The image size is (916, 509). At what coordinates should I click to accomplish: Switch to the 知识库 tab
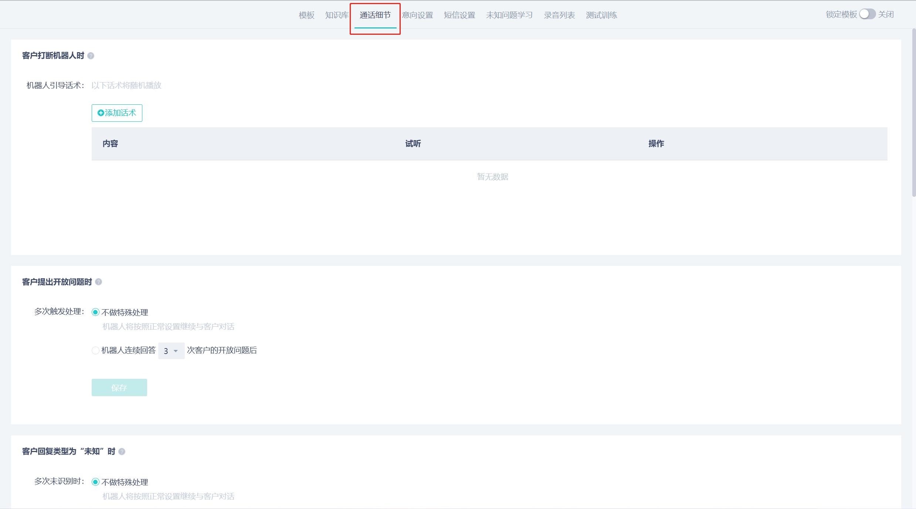(x=337, y=15)
